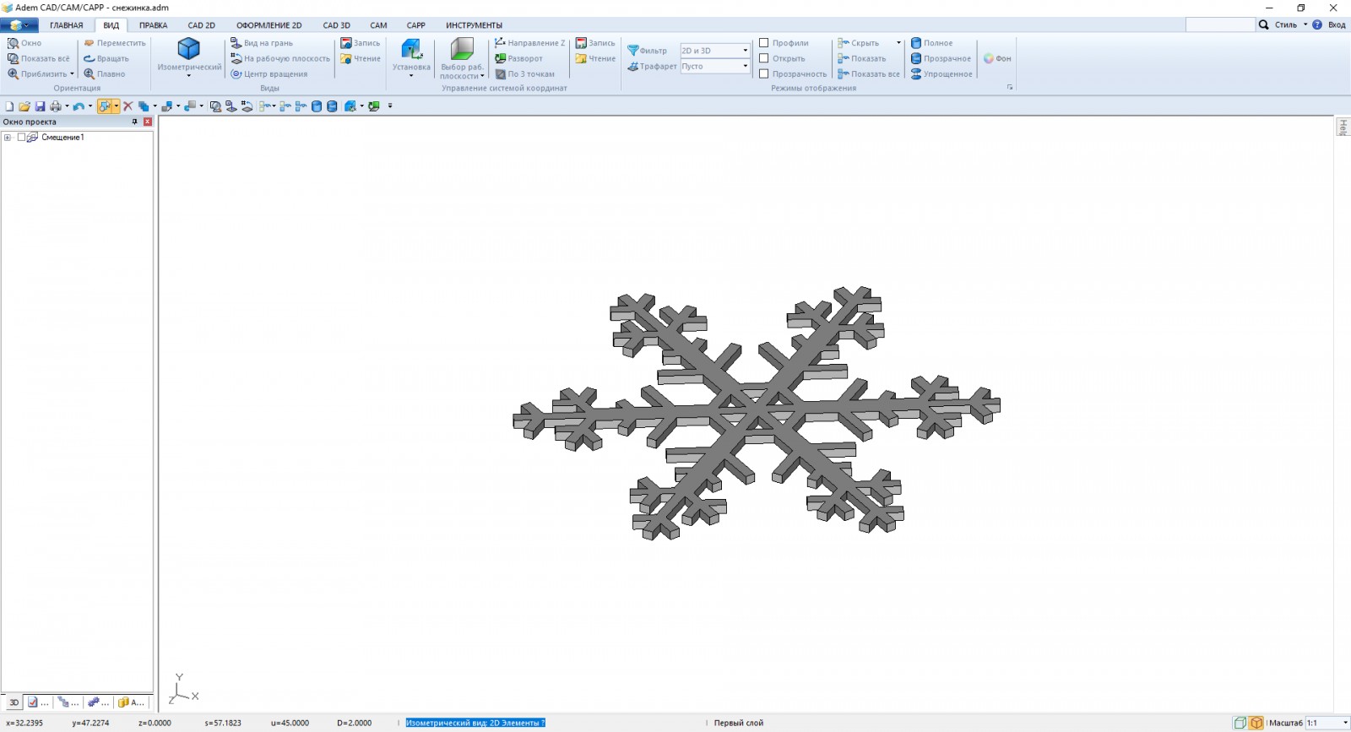Image resolution: width=1351 pixels, height=732 pixels.
Task: Click the Isometric view cube icon
Action: [x=188, y=49]
